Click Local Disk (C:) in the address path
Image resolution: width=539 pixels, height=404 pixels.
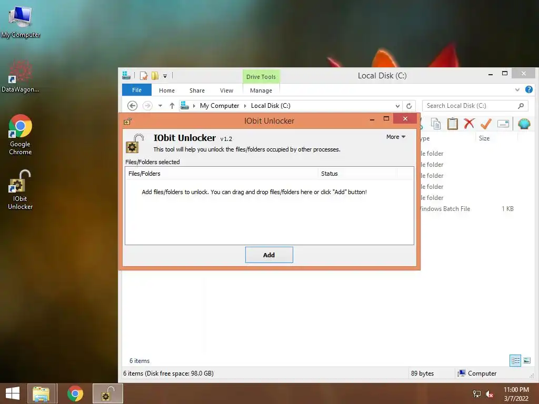(x=271, y=106)
